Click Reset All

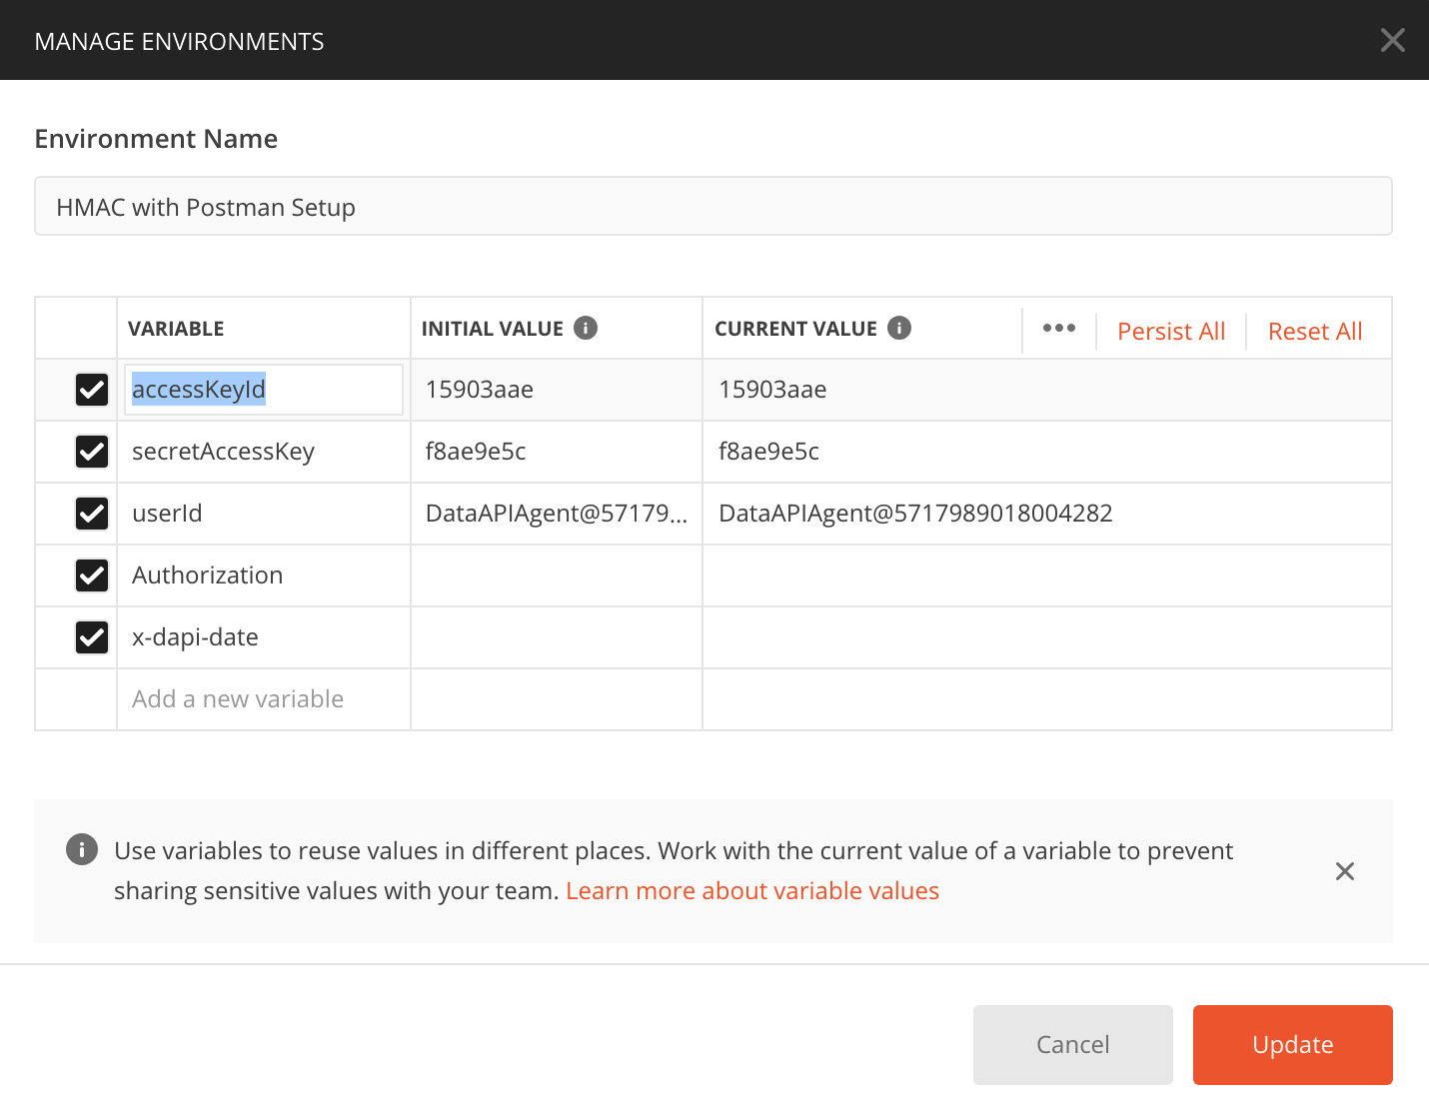tap(1315, 331)
